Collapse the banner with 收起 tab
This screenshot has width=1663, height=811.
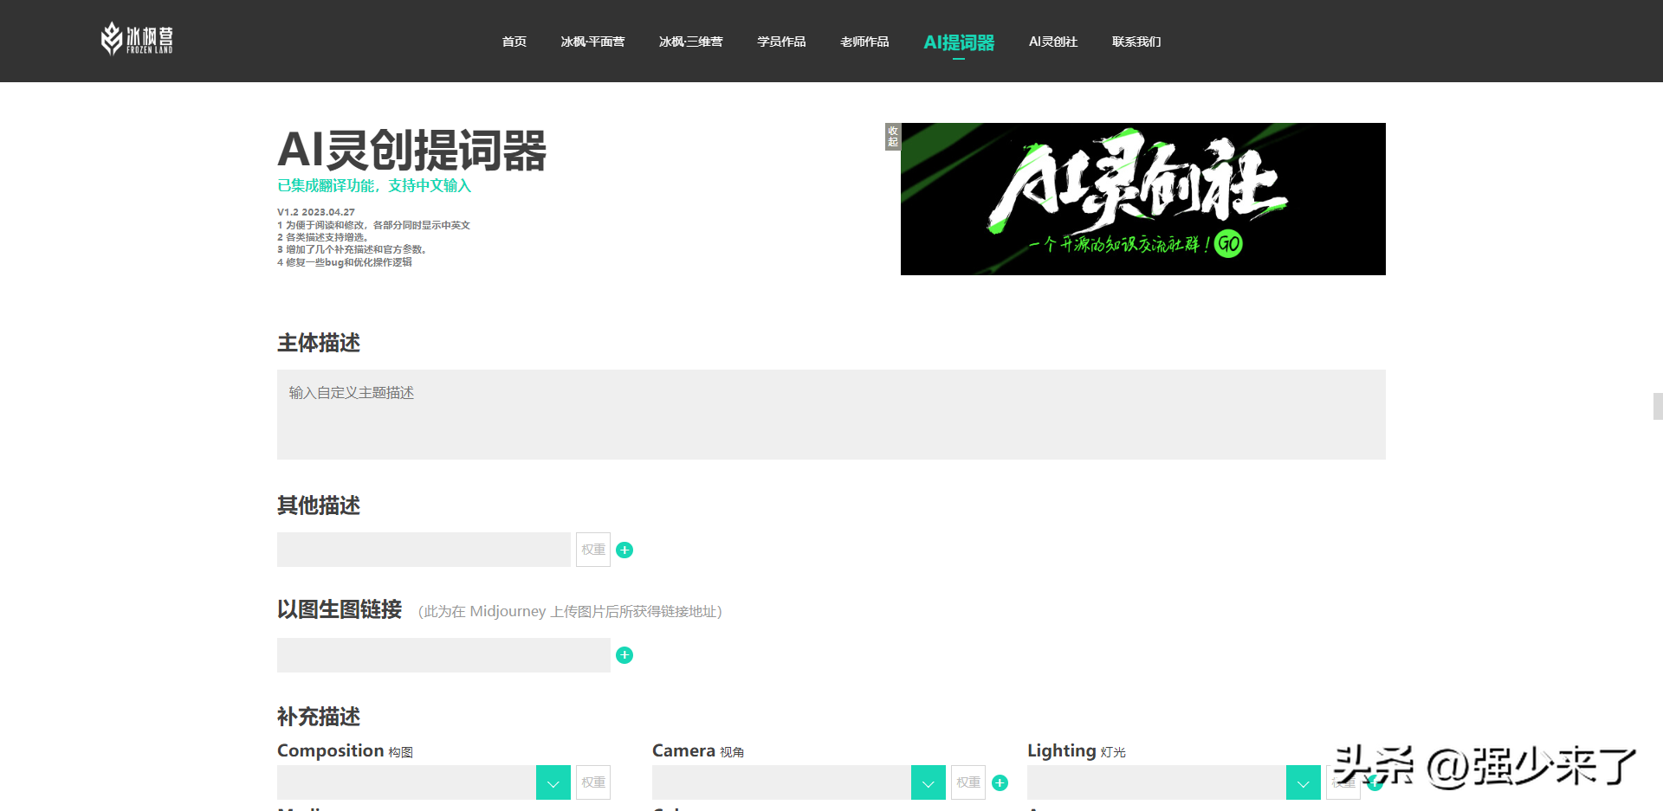893,137
